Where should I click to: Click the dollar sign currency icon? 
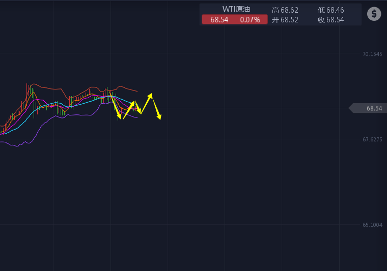tap(374, 14)
